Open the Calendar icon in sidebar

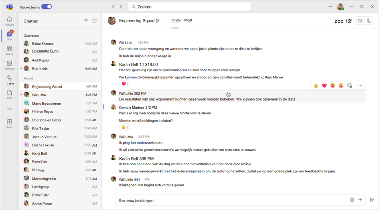tap(9, 65)
